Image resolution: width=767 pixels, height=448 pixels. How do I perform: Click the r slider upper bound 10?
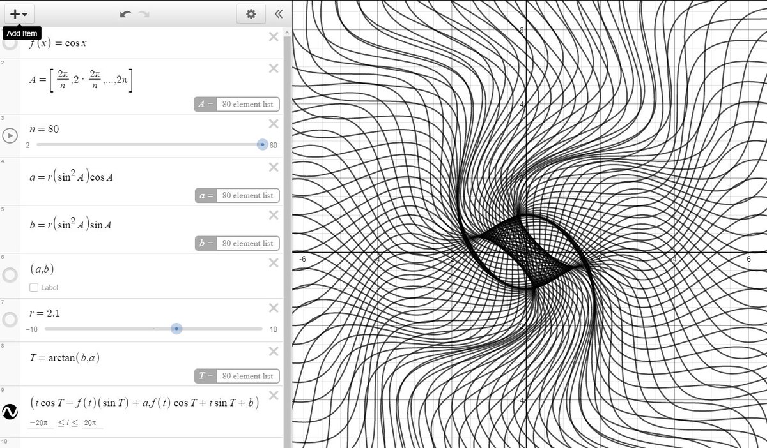(x=273, y=329)
